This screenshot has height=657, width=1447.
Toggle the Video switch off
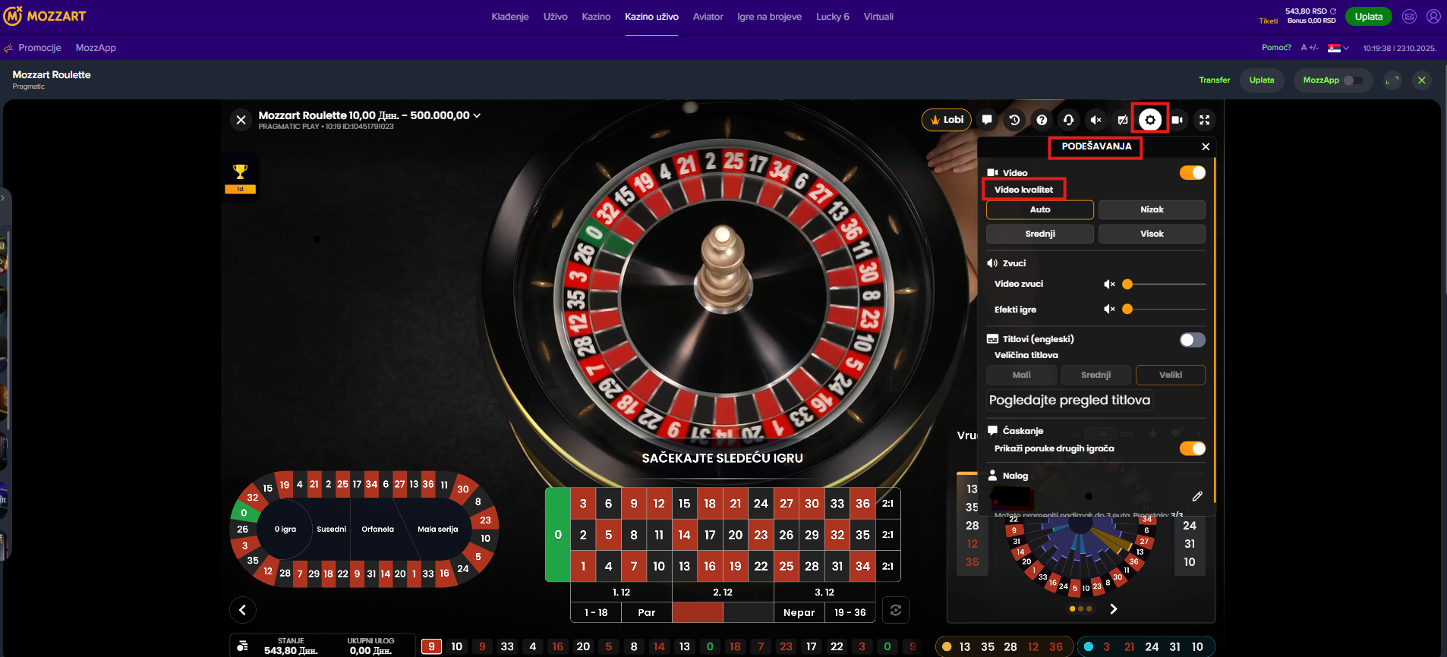pyautogui.click(x=1192, y=173)
